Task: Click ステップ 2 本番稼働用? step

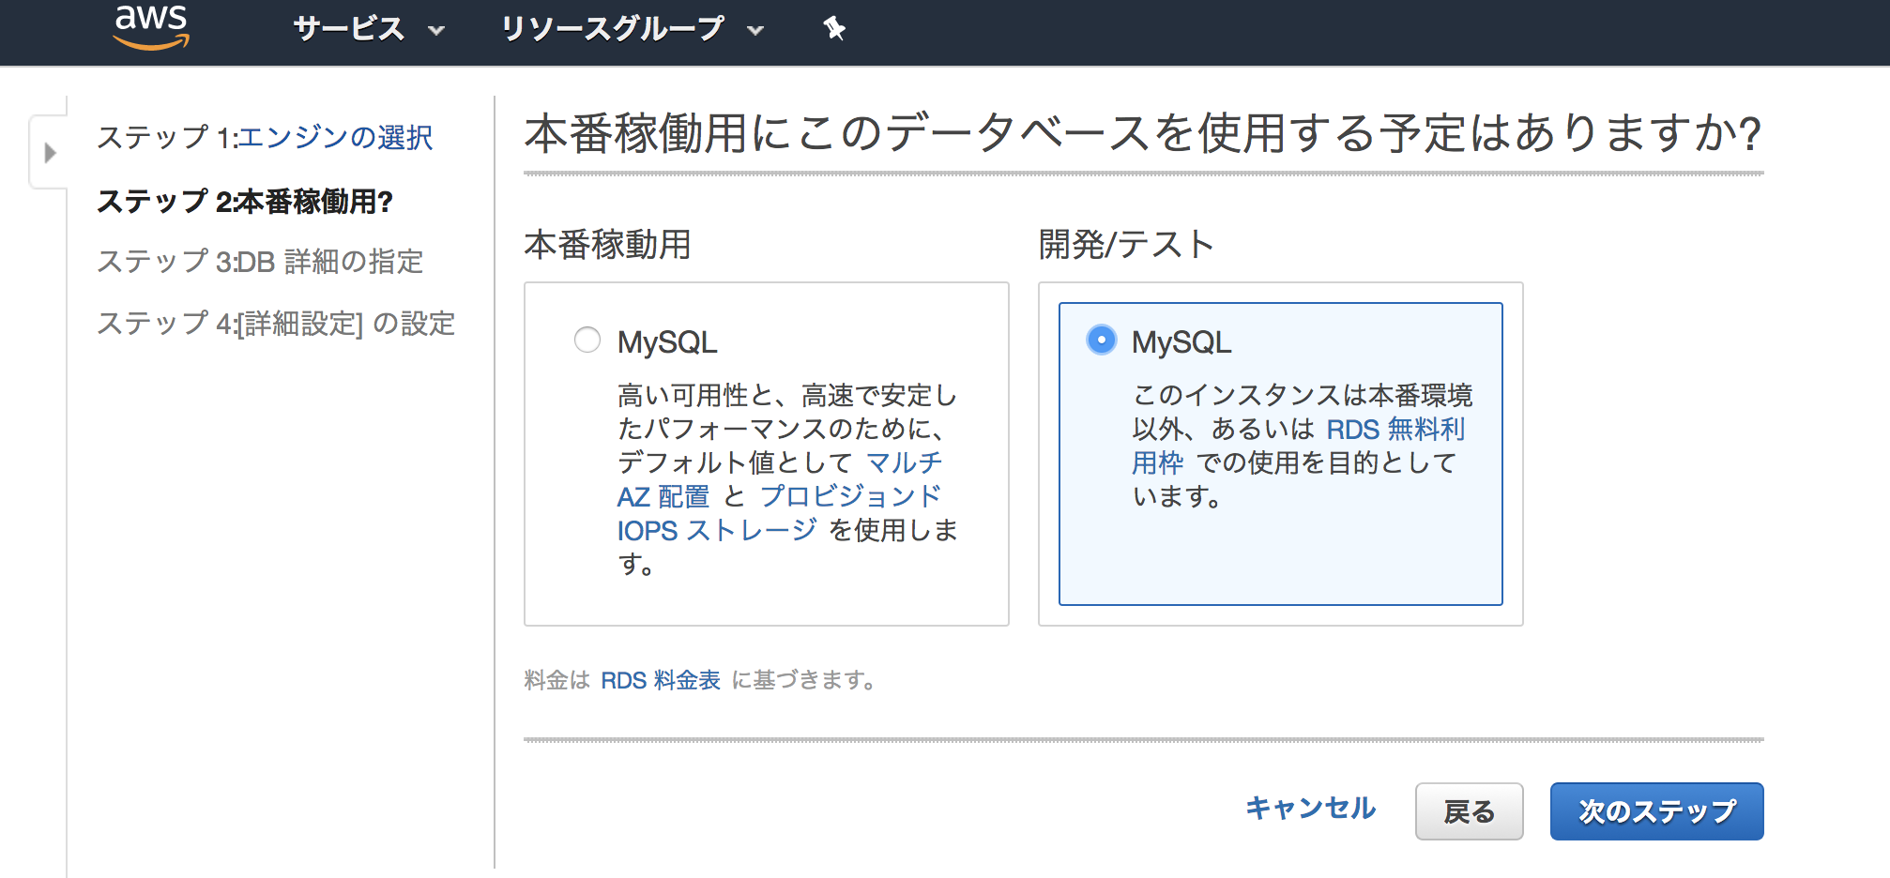Action: tap(245, 201)
